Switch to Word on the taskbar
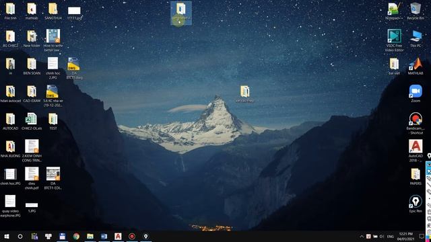431x242 pixels. [104, 236]
